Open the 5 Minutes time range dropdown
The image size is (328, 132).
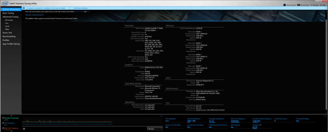[x=154, y=129]
